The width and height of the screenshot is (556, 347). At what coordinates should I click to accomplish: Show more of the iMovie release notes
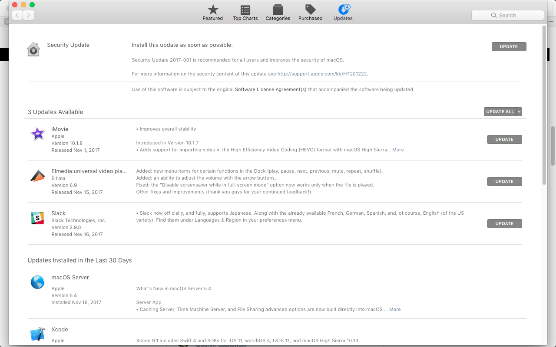[398, 150]
